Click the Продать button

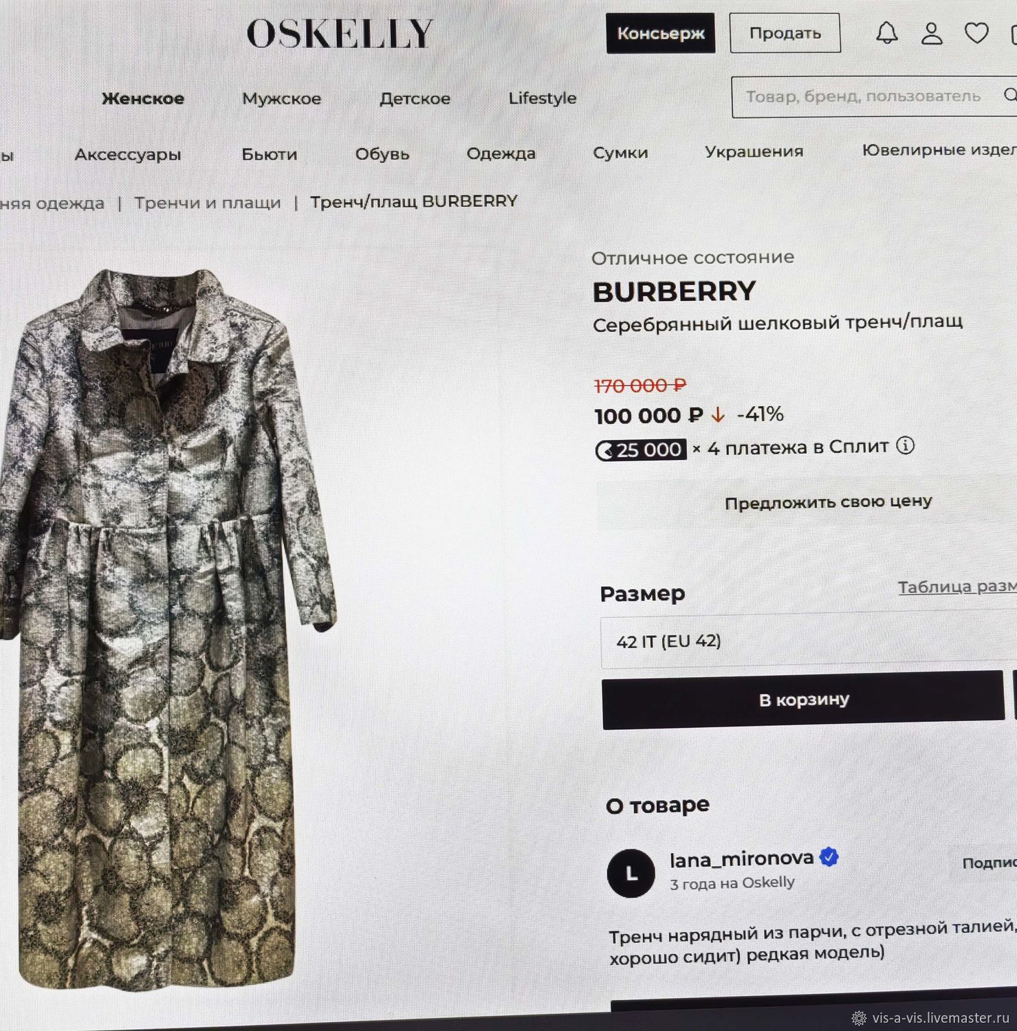tap(785, 33)
